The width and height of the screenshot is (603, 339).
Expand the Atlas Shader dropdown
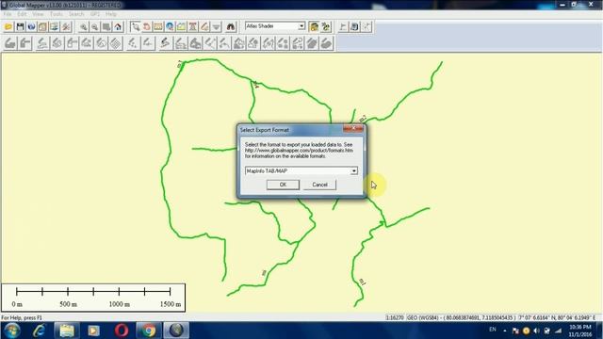pyautogui.click(x=301, y=26)
